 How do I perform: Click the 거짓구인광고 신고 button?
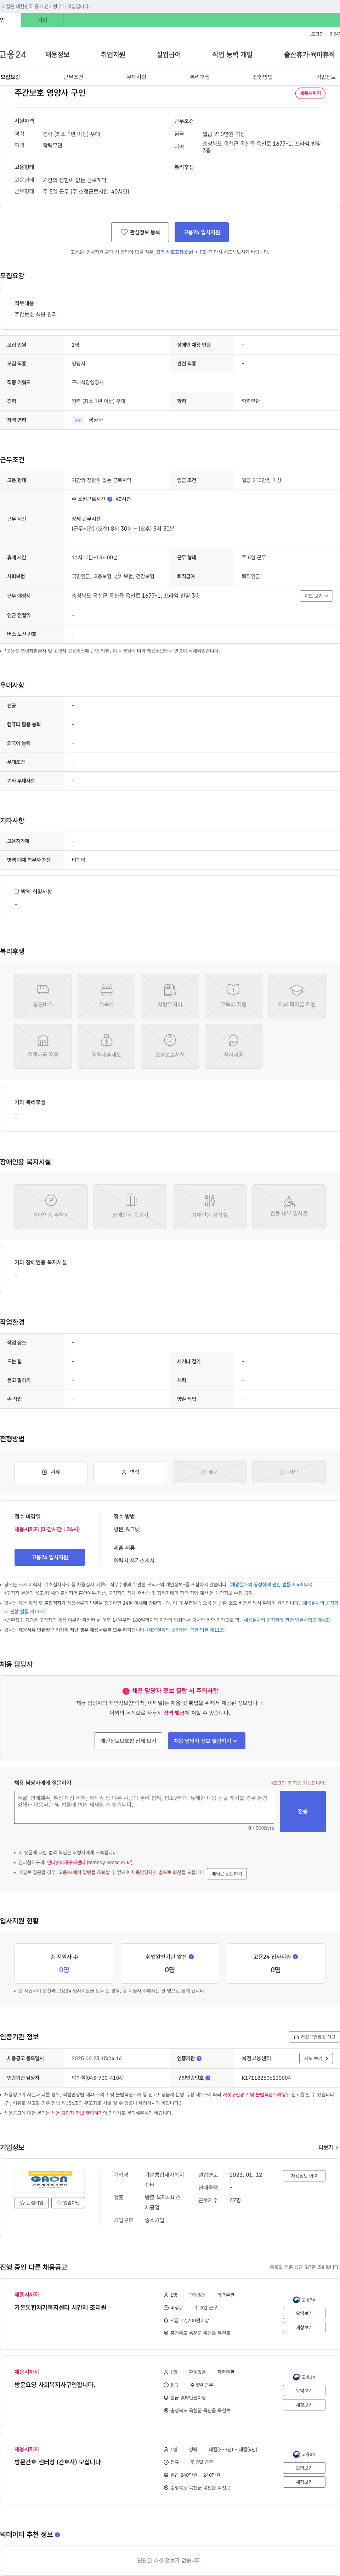[x=314, y=2037]
